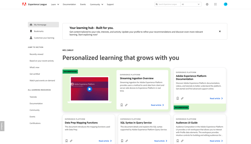Close the learning hub banner
Image resolution: width=251 pixels, height=144 pixels.
click(220, 31)
